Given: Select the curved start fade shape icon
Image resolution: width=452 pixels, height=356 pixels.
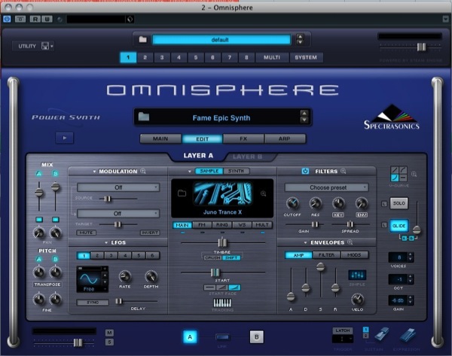Looking at the screenshot, I should pos(234,288).
